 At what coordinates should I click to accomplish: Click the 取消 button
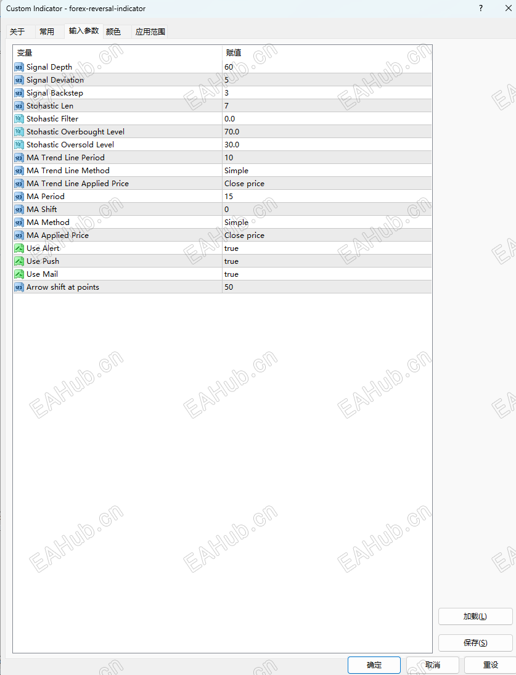[x=433, y=665]
